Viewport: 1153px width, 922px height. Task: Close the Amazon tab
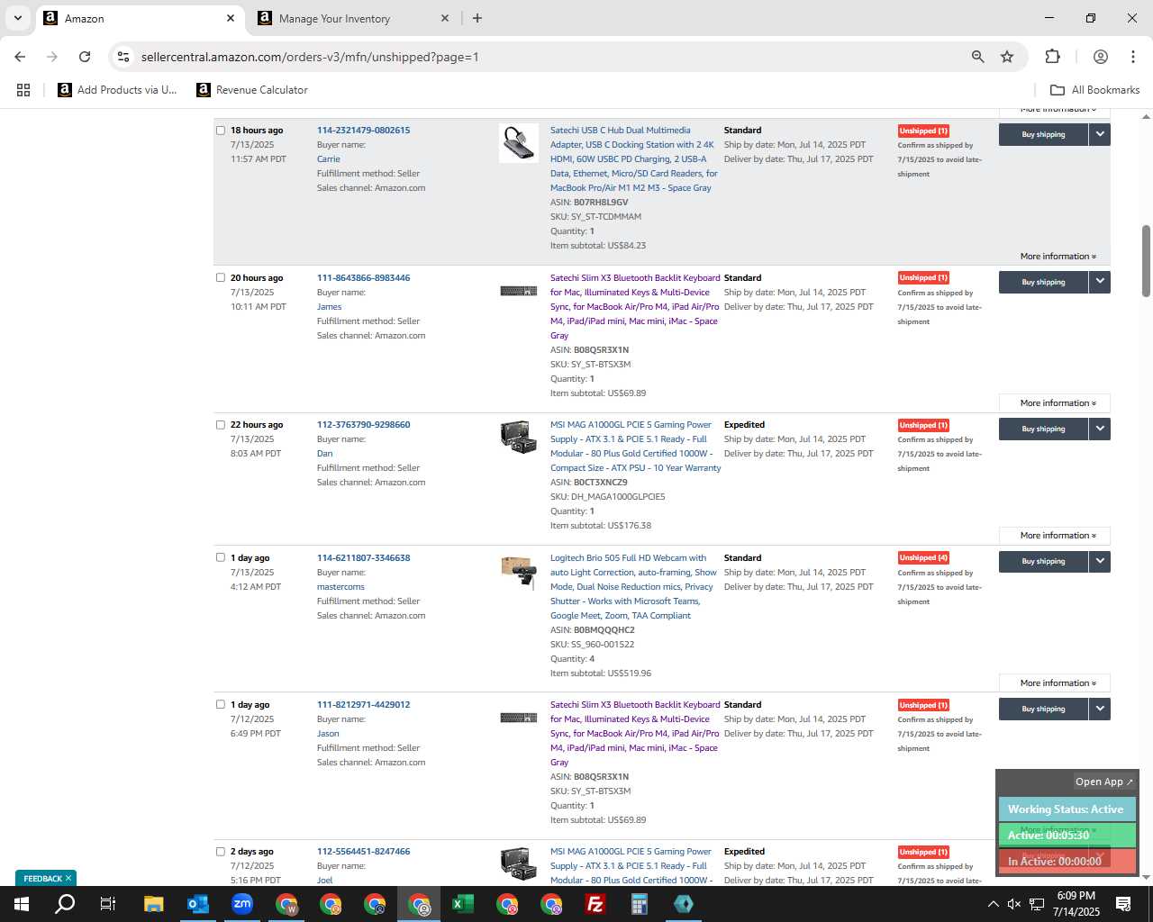[x=231, y=18]
